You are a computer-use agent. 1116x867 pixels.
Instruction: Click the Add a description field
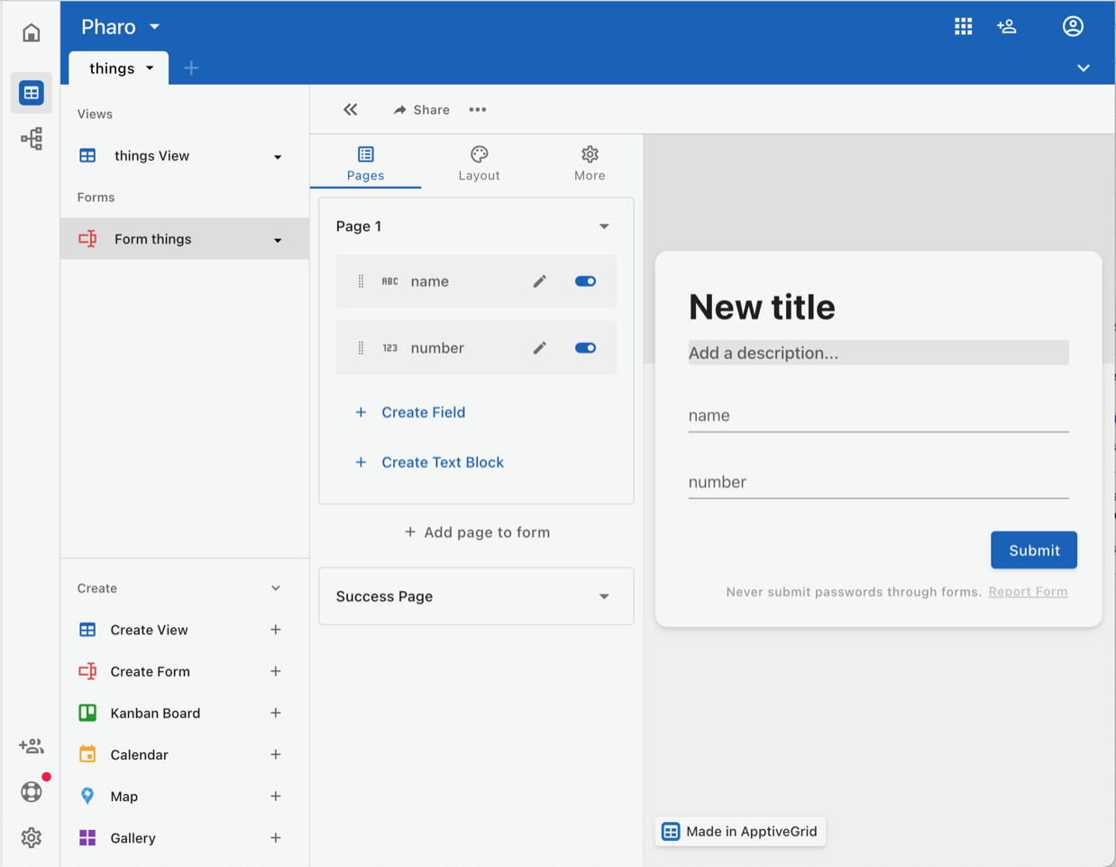pos(878,353)
